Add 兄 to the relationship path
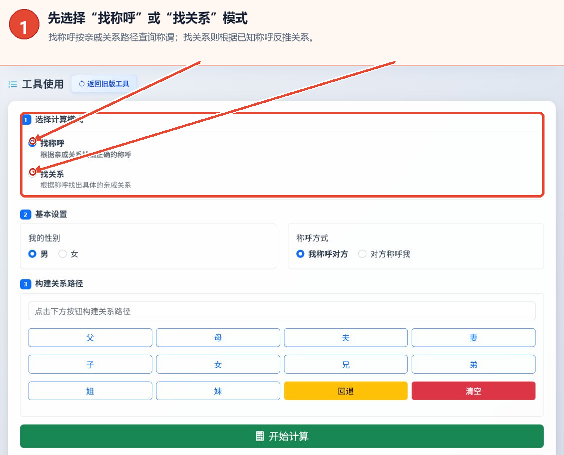The width and height of the screenshot is (564, 455). point(346,365)
